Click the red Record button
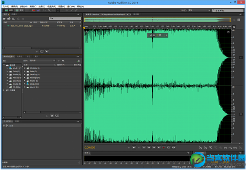The width and height of the screenshot is (246, 170). [x=163, y=147]
